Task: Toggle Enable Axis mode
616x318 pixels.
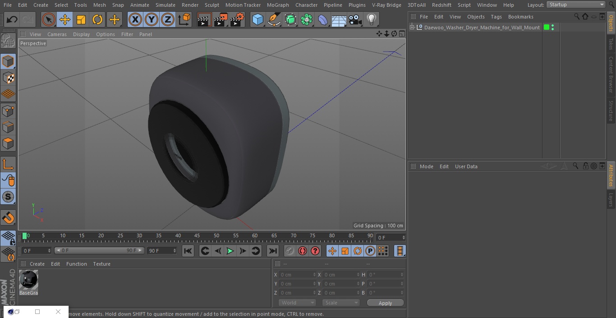Action: tap(8, 164)
